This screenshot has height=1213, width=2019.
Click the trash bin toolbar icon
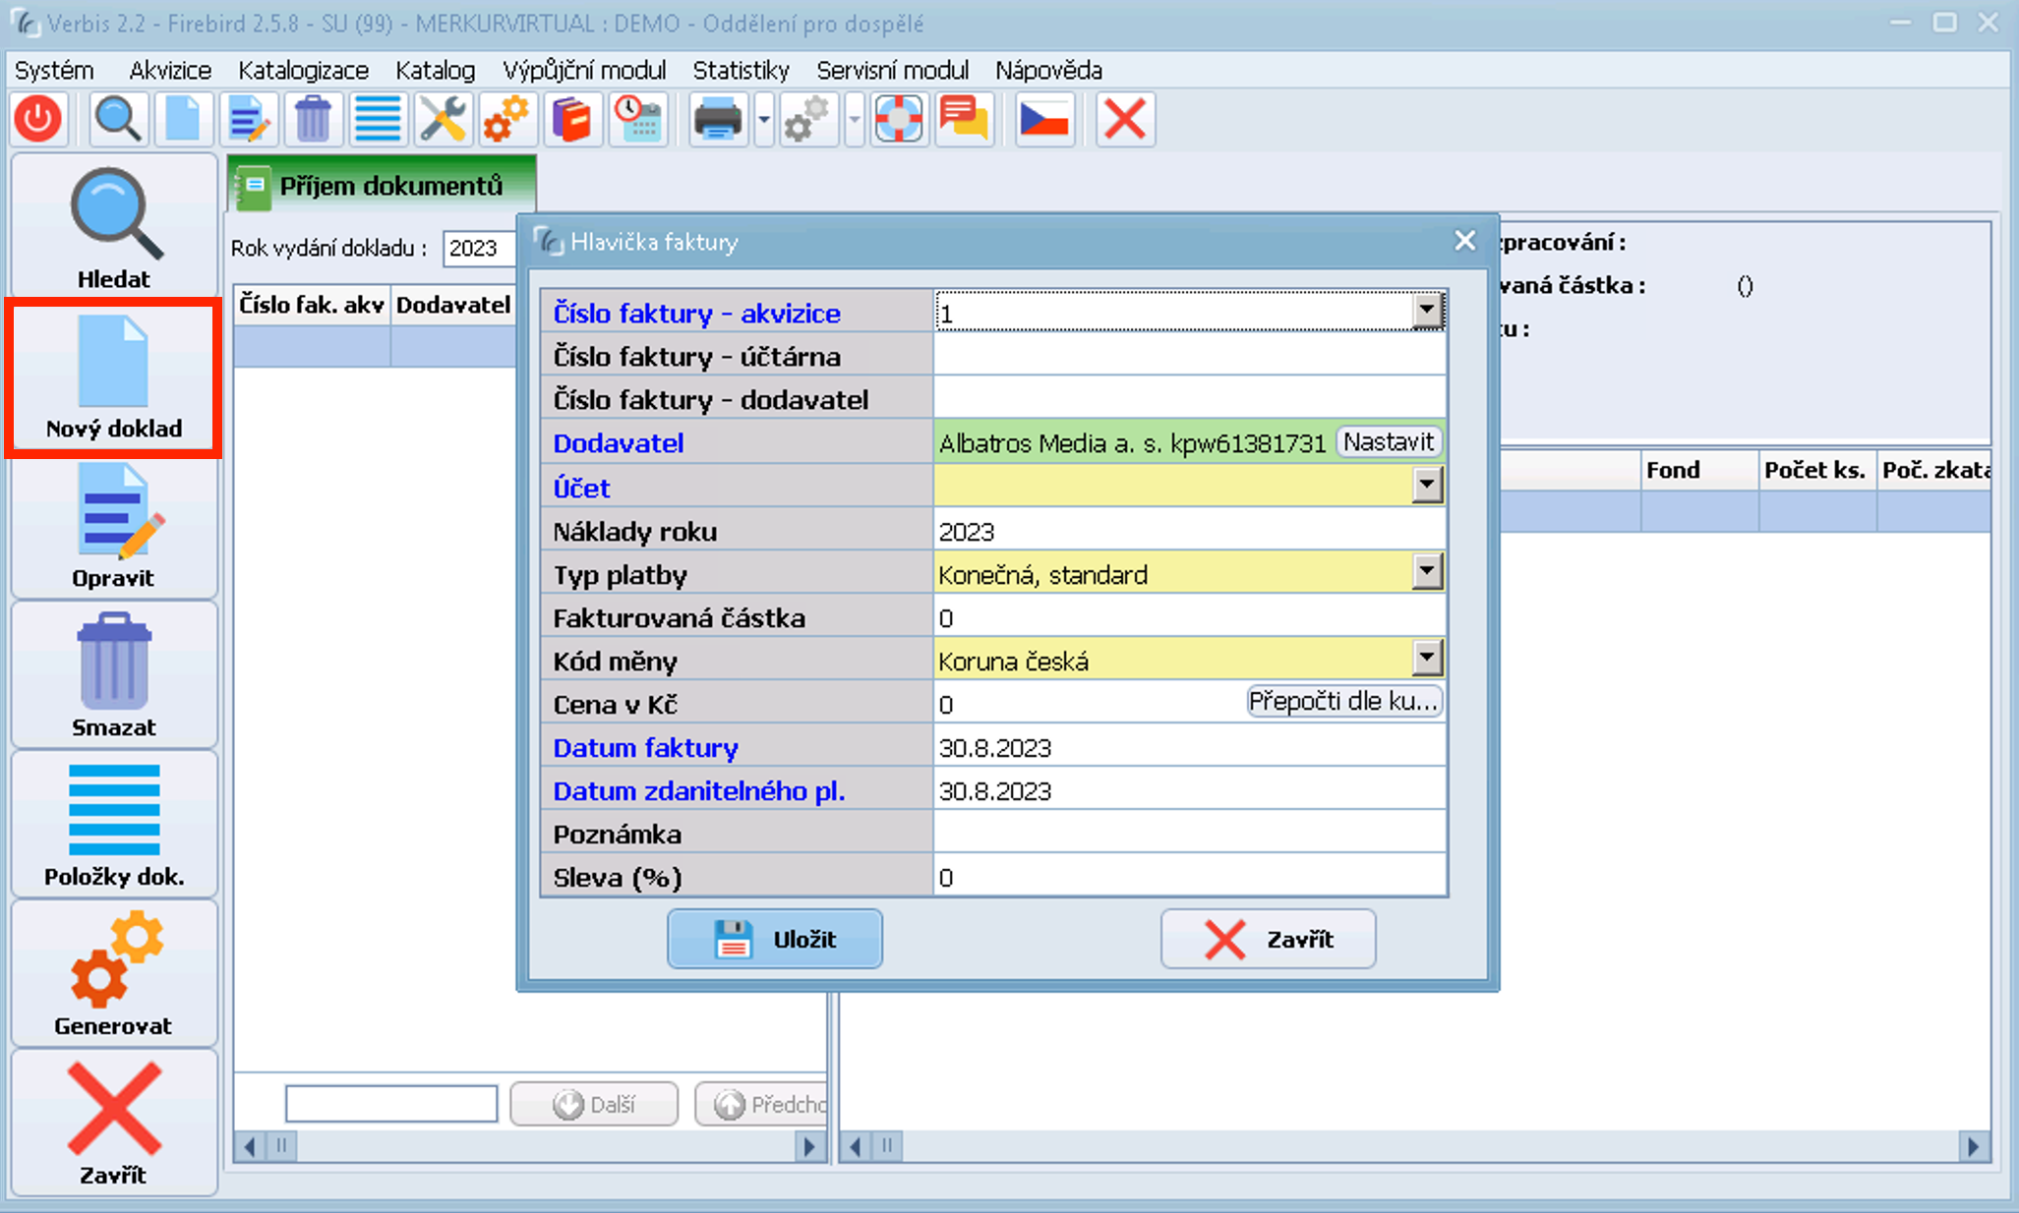[313, 120]
